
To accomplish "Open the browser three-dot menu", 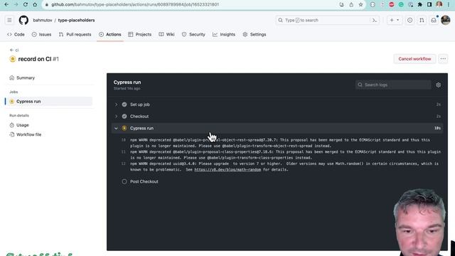I will coord(449,4).
